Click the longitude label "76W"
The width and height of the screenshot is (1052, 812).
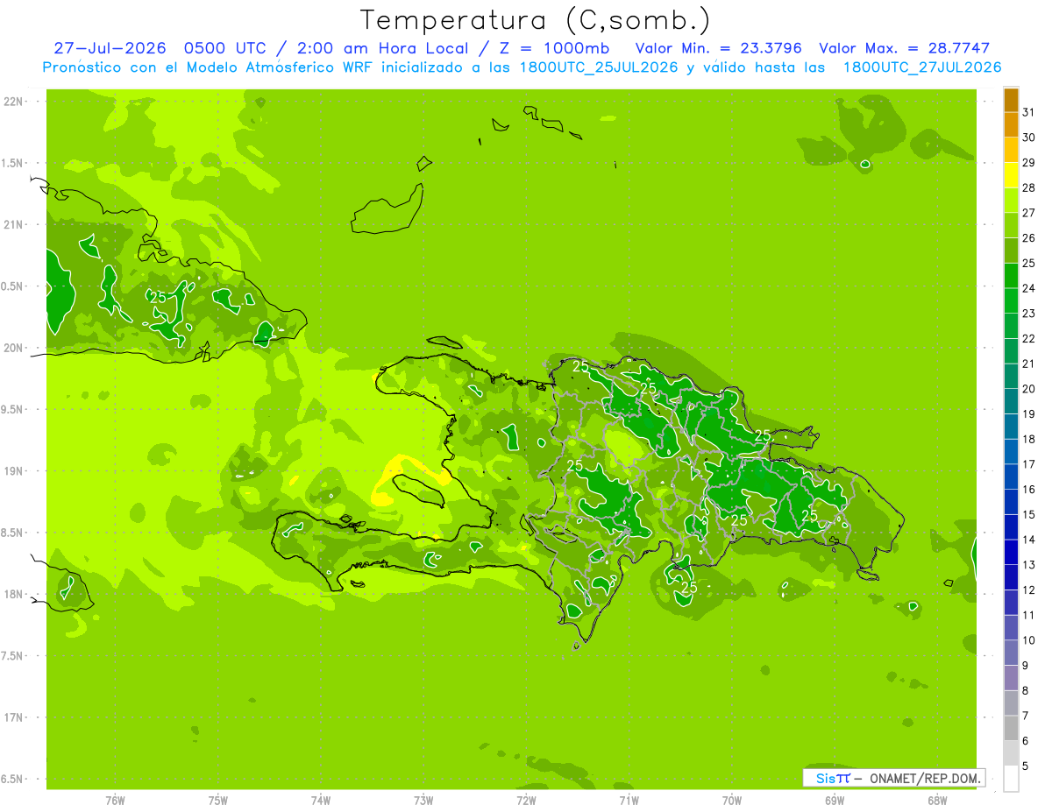(115, 801)
